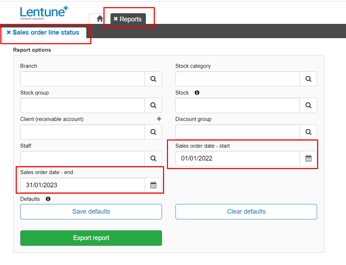Search Staff using magnifier icon
The image size is (346, 265).
point(153,158)
